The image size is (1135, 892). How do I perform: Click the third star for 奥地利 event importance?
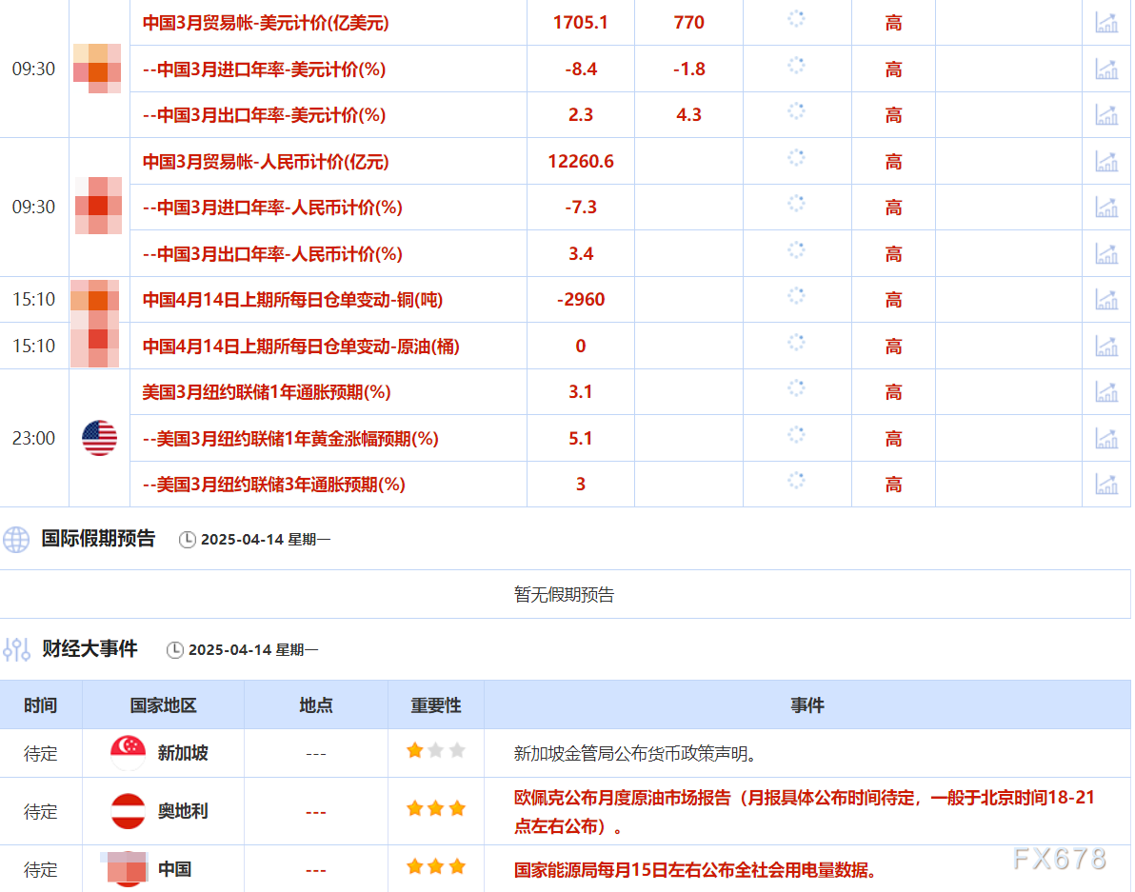point(456,807)
